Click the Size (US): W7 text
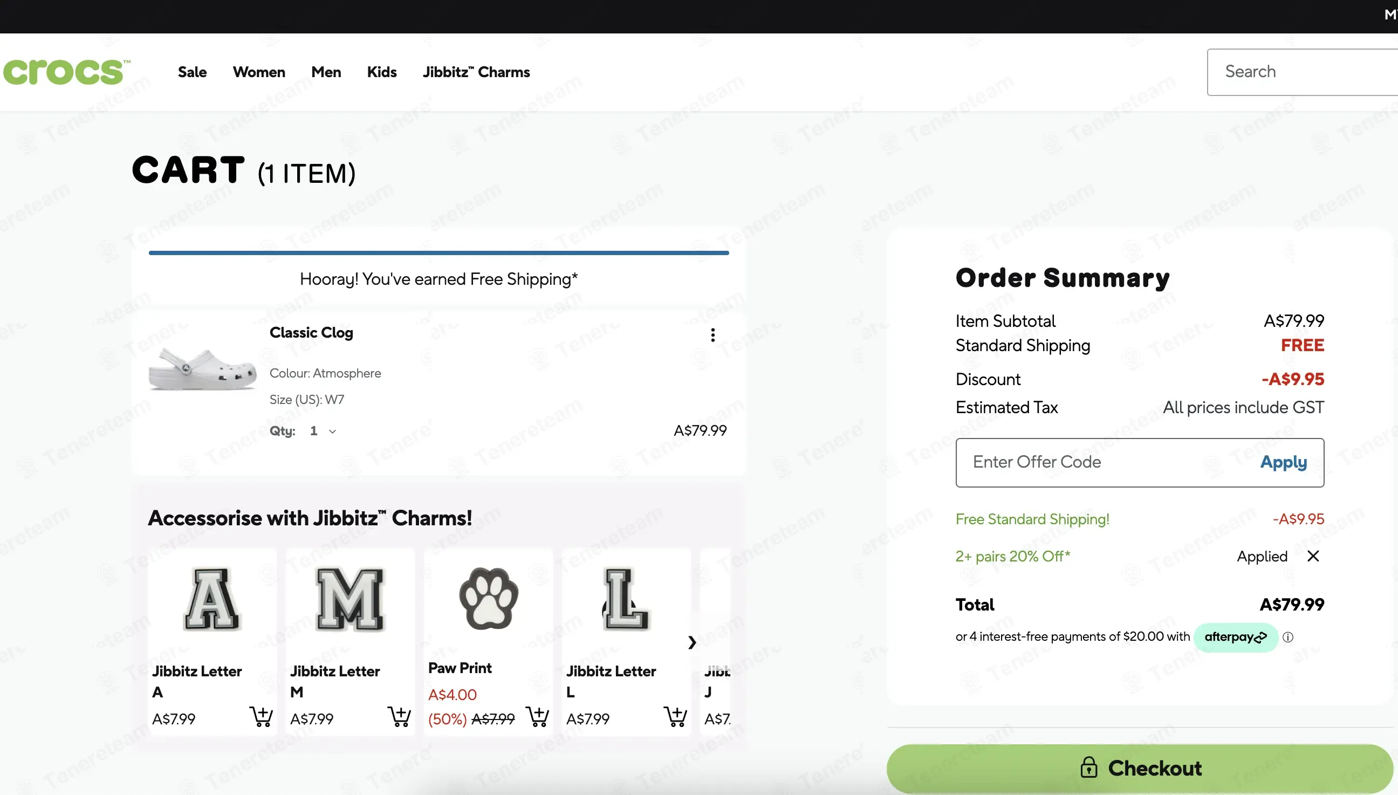Viewport: 1398px width, 795px height. tap(307, 399)
